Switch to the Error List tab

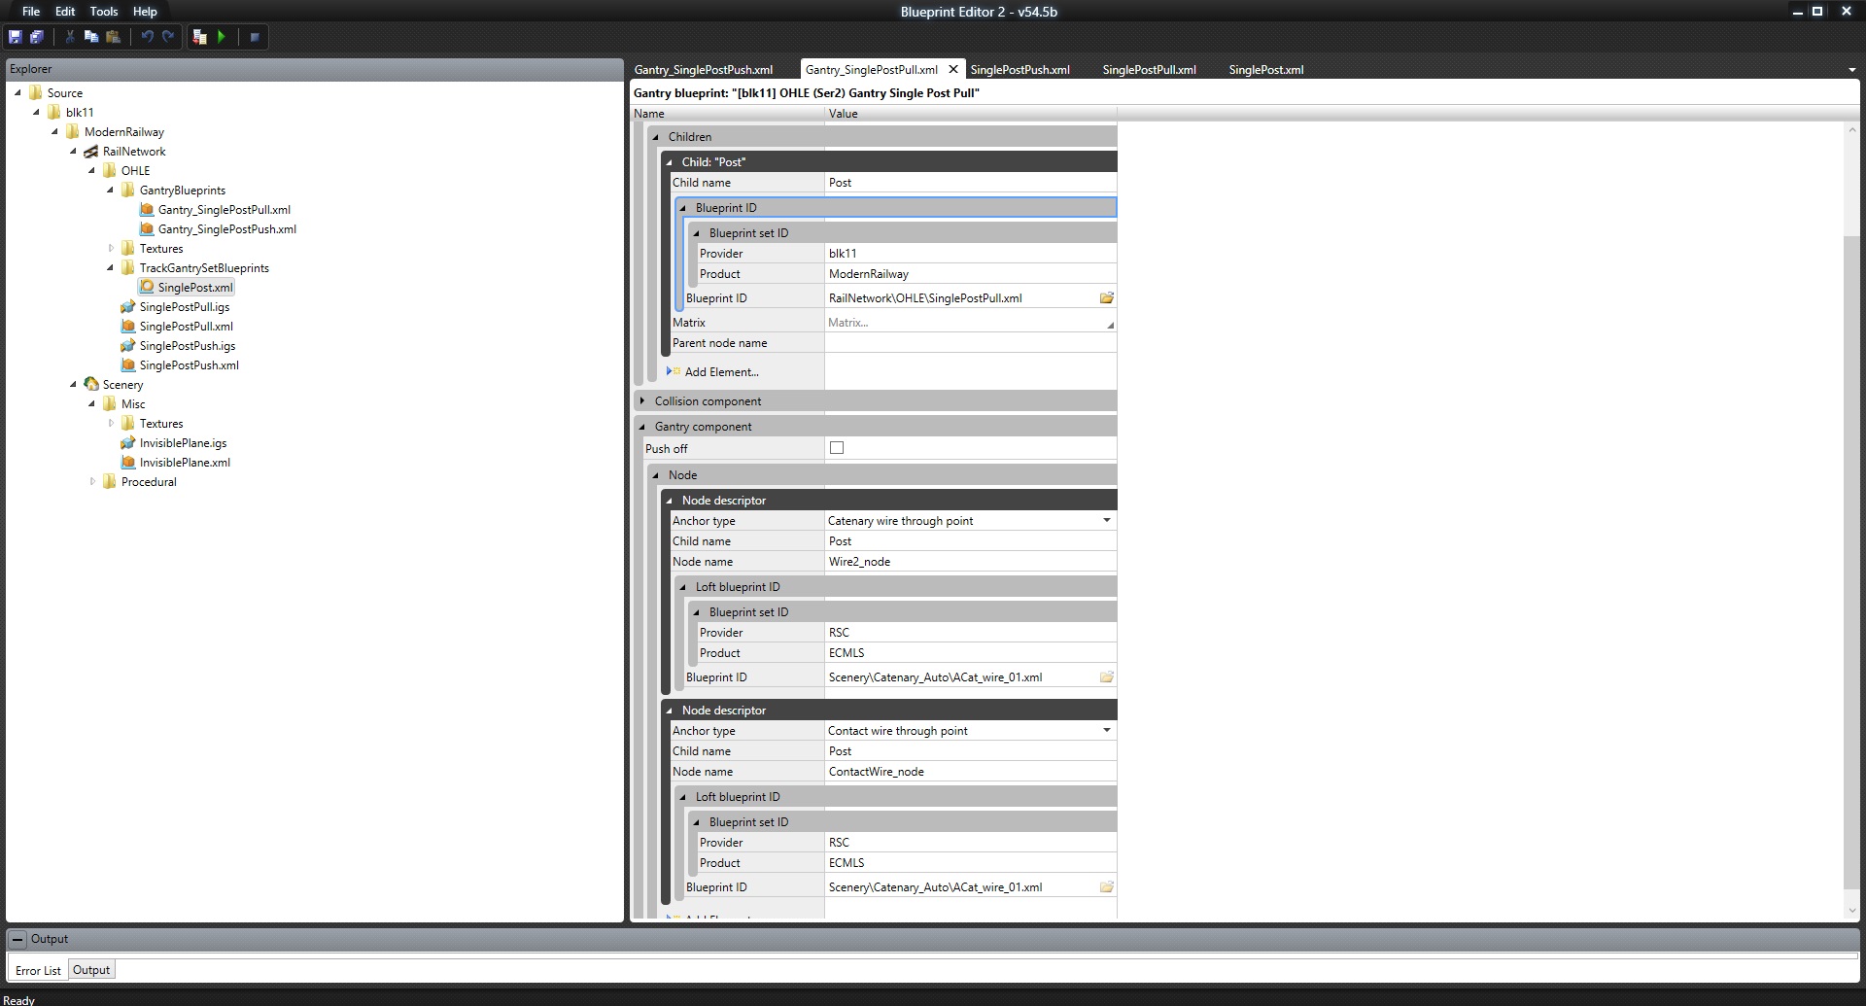click(38, 970)
